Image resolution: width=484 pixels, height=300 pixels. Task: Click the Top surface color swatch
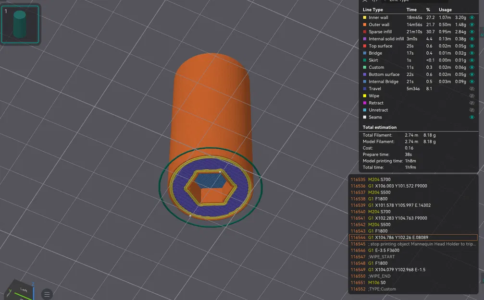(x=364, y=46)
